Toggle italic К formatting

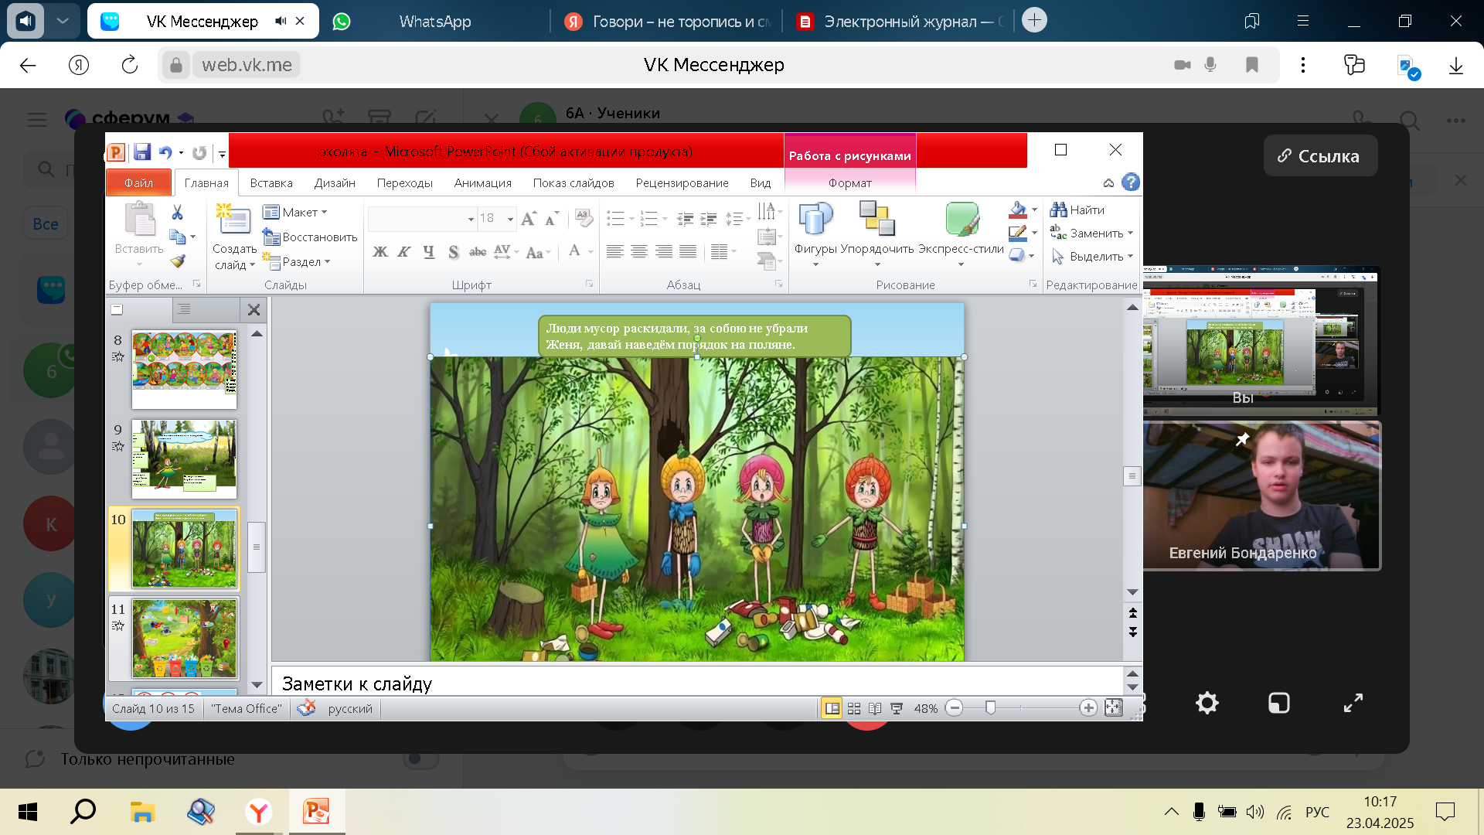(x=404, y=252)
